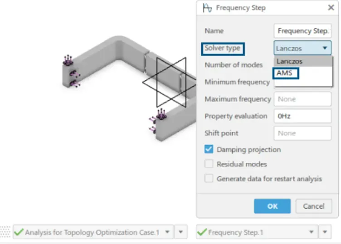
Task: Enable the Residual modes checkbox
Action: pos(209,164)
